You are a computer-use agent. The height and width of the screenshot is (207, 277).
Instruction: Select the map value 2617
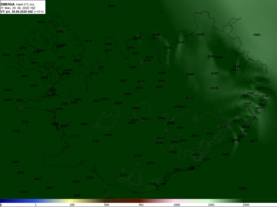click(254, 141)
